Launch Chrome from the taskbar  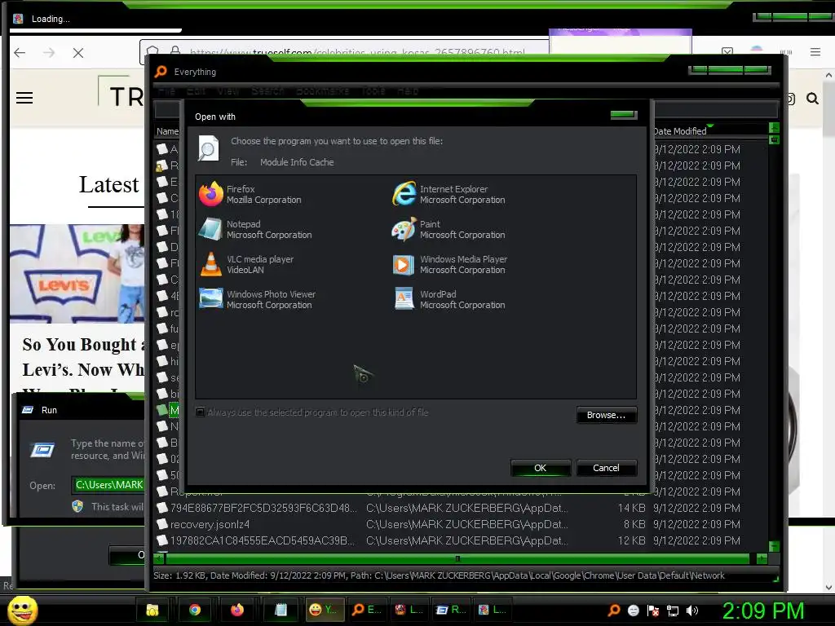[x=195, y=610]
